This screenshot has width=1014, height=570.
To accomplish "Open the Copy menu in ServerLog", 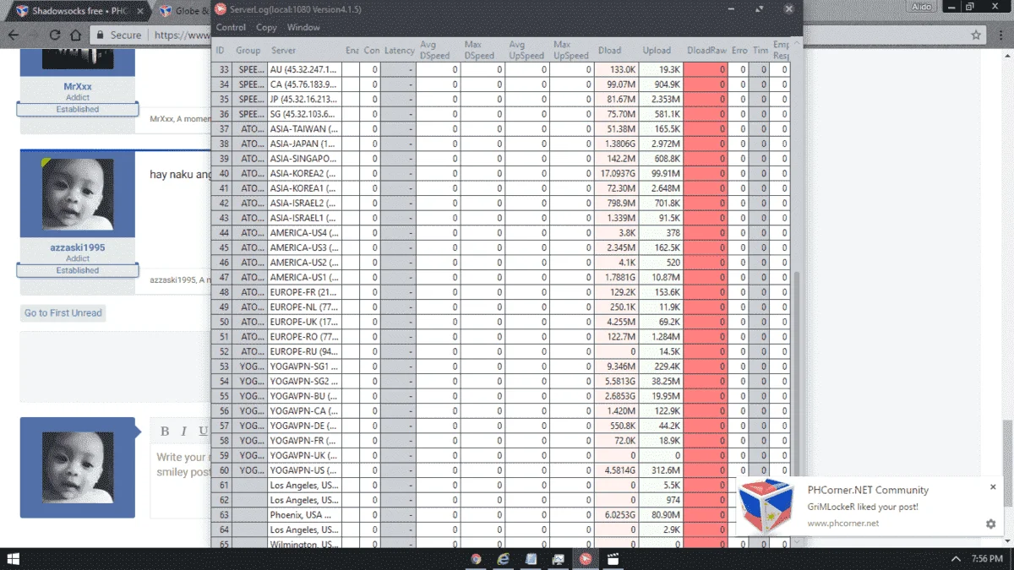I will pyautogui.click(x=266, y=27).
